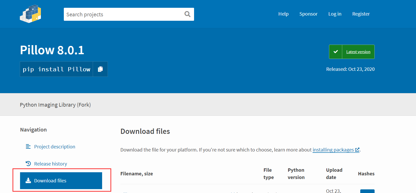Open Project description in the navigation
416x193 pixels.
pyautogui.click(x=55, y=147)
